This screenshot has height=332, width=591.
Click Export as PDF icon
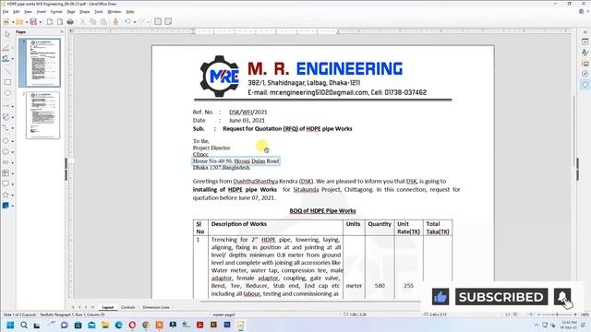[x=59, y=22]
